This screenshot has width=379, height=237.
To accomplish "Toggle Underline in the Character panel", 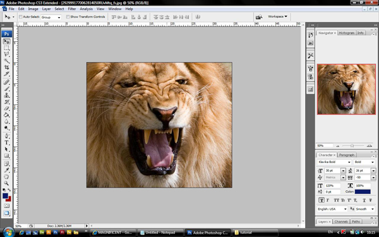I will click(364, 200).
